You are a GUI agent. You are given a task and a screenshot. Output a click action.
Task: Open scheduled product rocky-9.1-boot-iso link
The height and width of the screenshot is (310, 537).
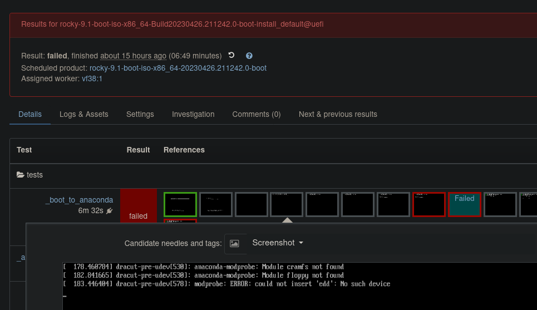(x=178, y=68)
